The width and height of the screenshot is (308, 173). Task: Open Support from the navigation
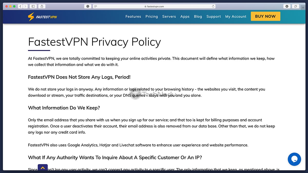214,16
